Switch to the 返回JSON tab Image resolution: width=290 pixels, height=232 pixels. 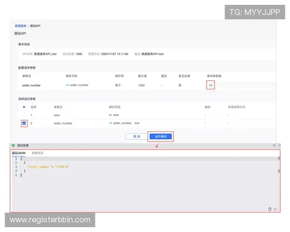(x=18, y=153)
